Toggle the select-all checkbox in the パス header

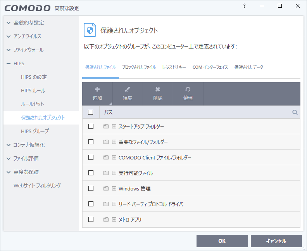pos(91,113)
